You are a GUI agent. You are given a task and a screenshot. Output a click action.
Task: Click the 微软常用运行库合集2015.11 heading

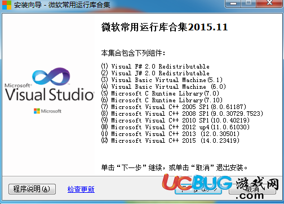click(x=165, y=27)
